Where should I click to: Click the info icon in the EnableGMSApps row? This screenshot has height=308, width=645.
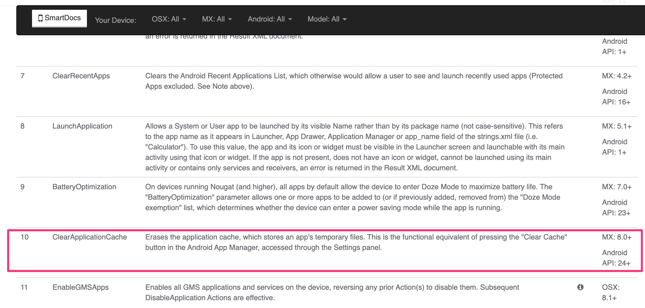pos(580,287)
